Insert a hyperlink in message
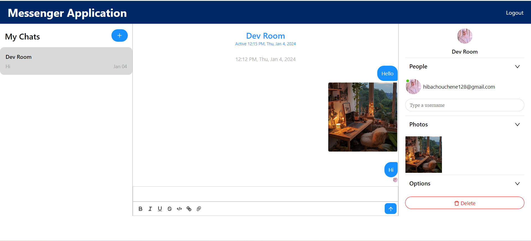 189,209
